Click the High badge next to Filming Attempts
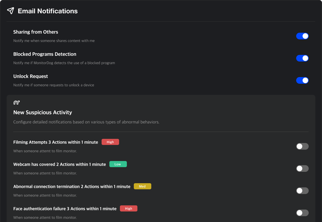This screenshot has width=322, height=222. click(x=110, y=142)
